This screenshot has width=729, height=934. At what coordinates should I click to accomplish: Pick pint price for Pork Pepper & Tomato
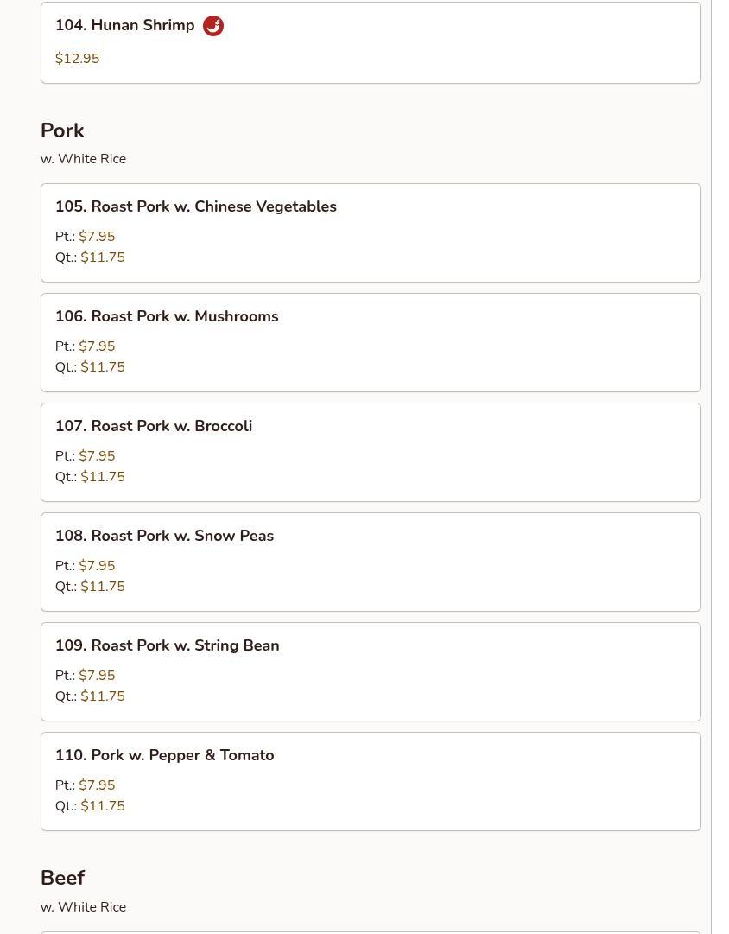[x=97, y=785]
